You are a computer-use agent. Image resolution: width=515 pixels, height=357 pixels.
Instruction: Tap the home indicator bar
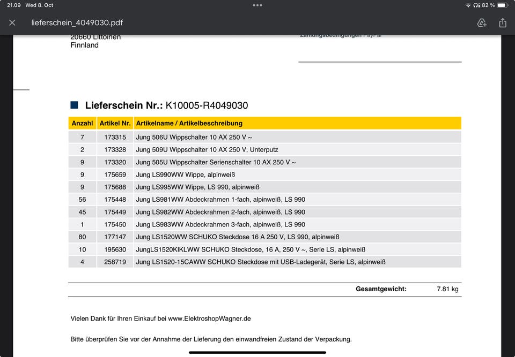tap(257, 352)
